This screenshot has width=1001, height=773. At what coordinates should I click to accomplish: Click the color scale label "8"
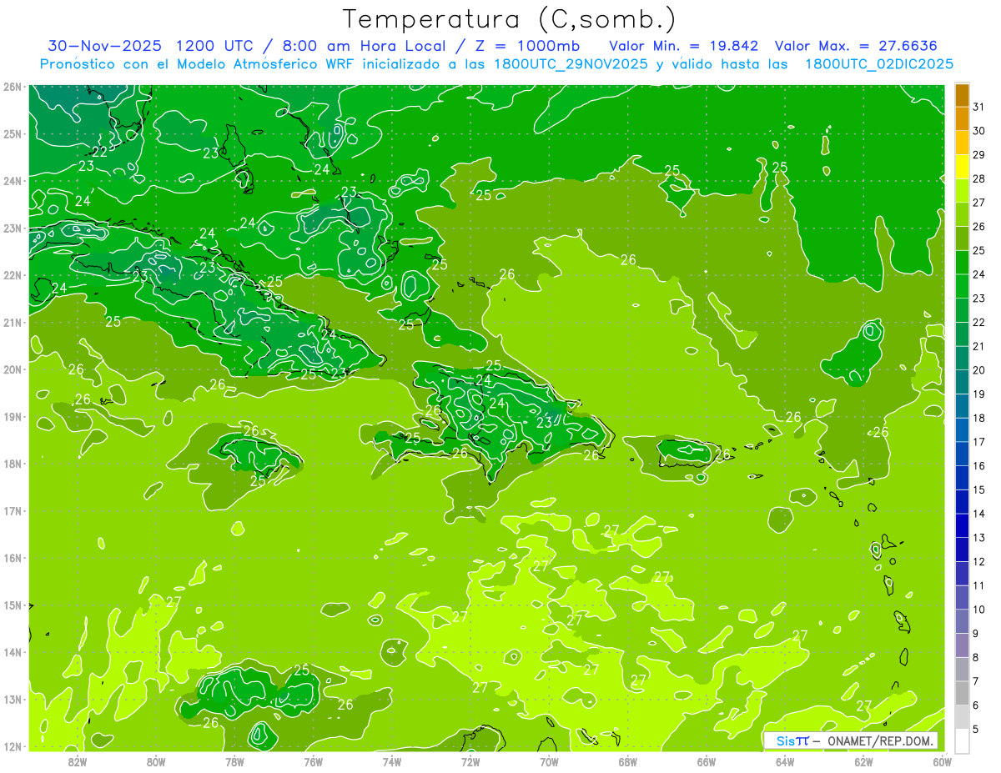click(x=976, y=657)
